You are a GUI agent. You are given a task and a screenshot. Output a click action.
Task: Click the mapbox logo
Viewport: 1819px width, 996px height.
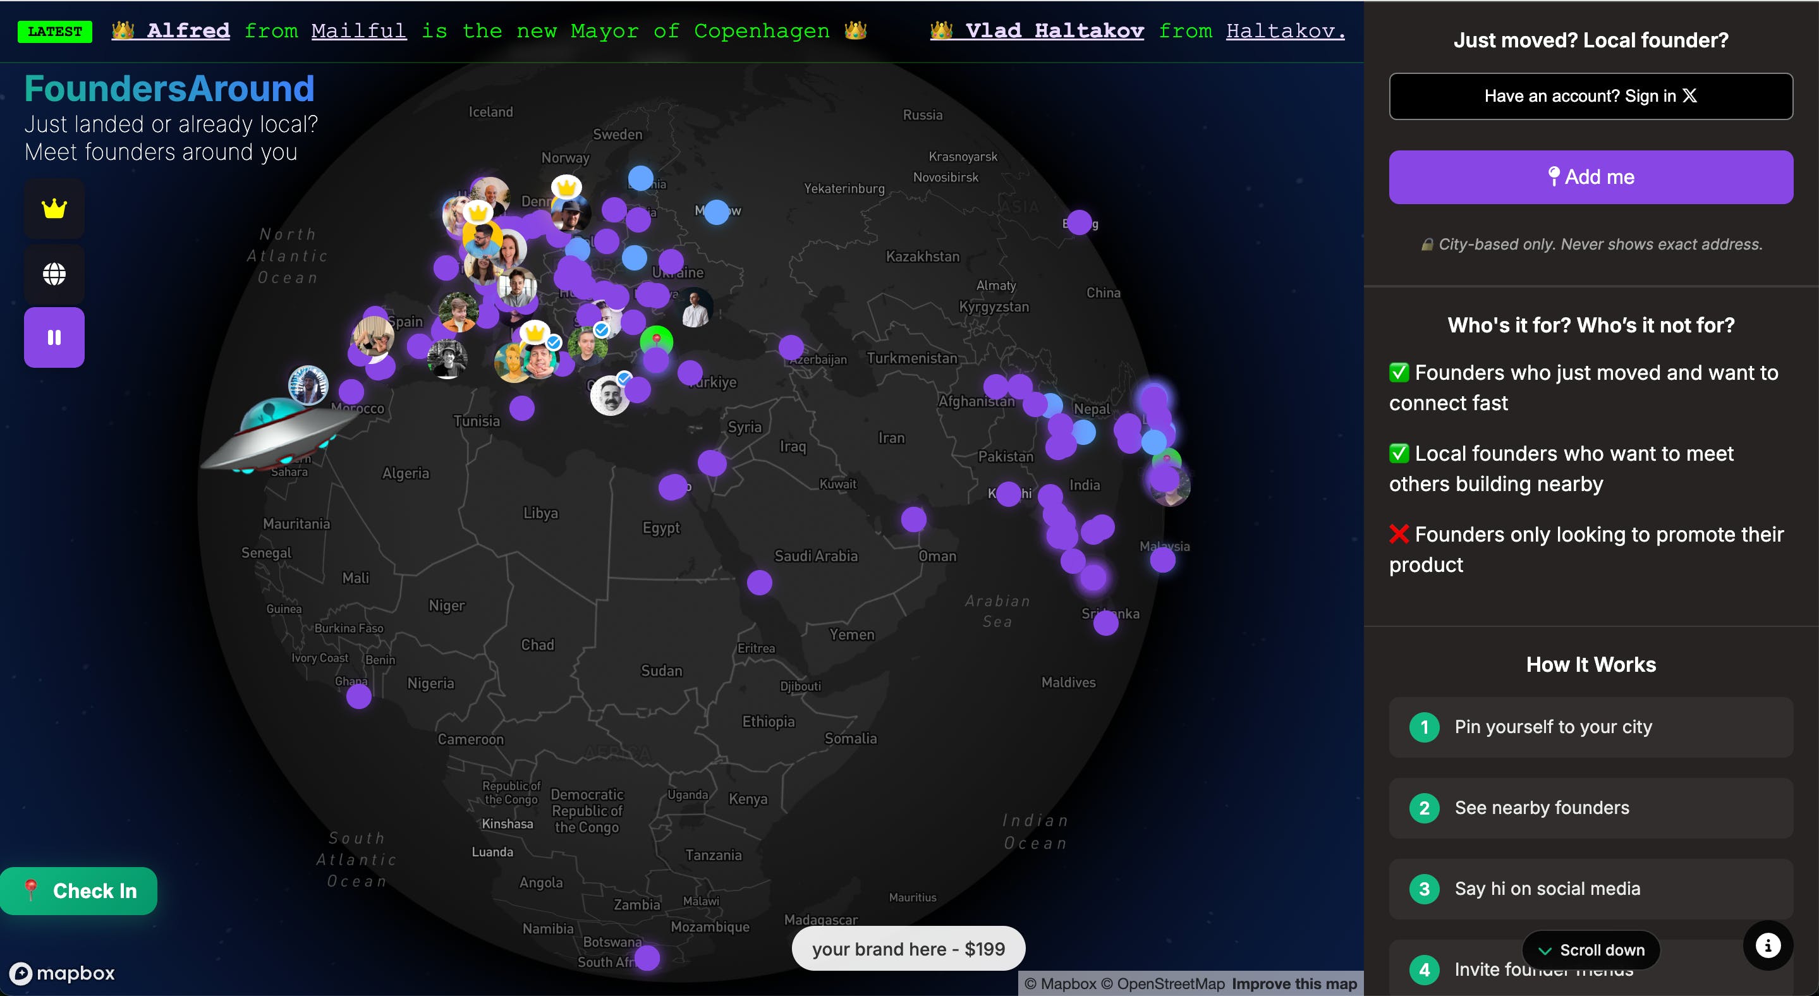[62, 973]
